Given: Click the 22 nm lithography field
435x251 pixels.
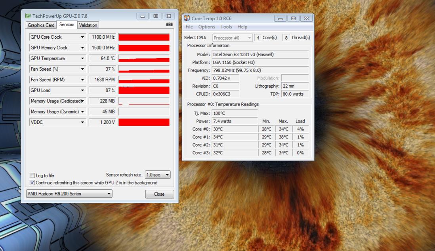Looking at the screenshot, I should tap(295, 86).
